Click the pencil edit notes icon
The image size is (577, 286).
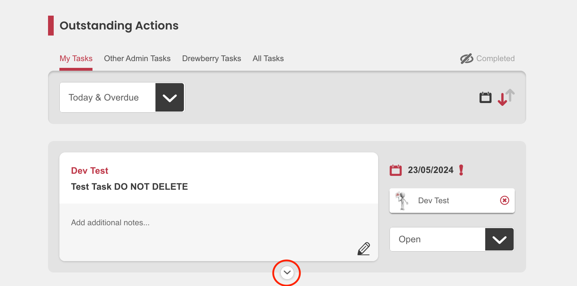(x=364, y=249)
